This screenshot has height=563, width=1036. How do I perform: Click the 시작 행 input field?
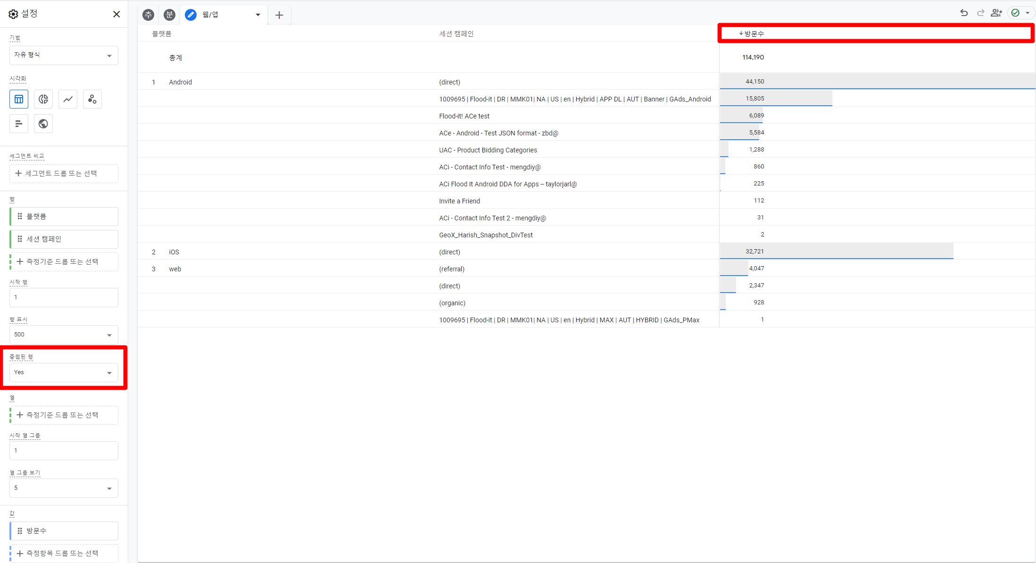(64, 297)
